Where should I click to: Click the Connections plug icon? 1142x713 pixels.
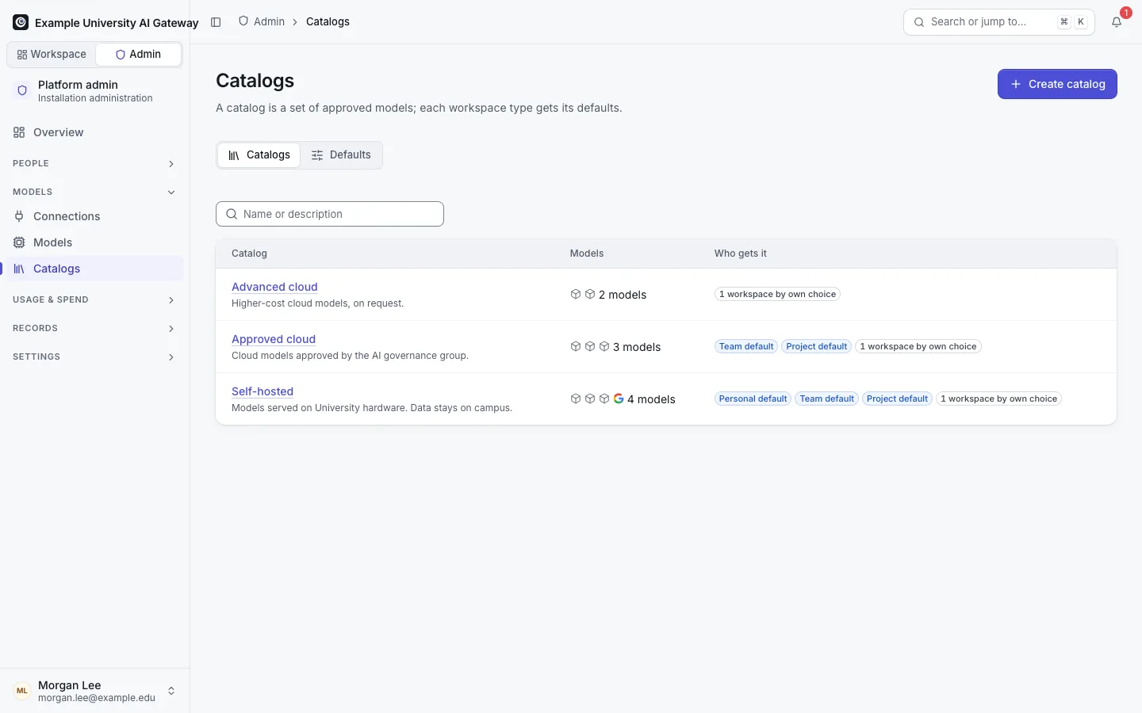tap(19, 216)
